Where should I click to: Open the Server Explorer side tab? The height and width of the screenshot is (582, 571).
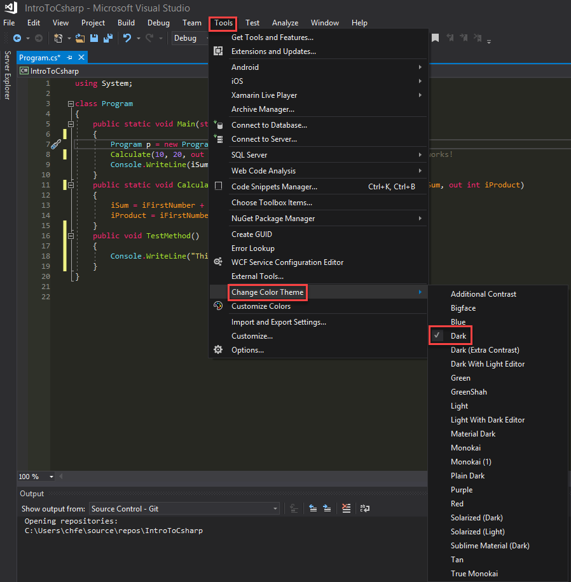click(x=8, y=76)
